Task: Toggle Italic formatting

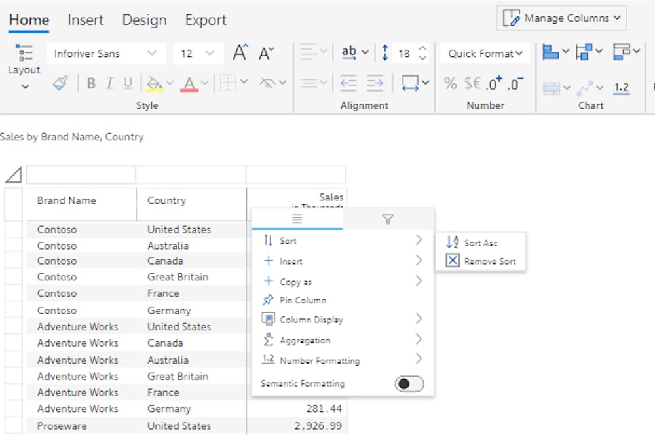Action: click(109, 83)
